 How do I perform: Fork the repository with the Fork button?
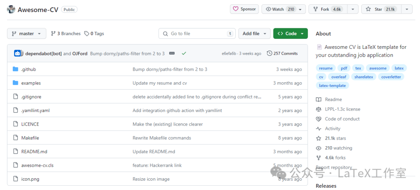coord(328,9)
